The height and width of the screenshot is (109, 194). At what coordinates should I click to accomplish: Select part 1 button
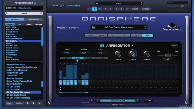click(x=89, y=9)
